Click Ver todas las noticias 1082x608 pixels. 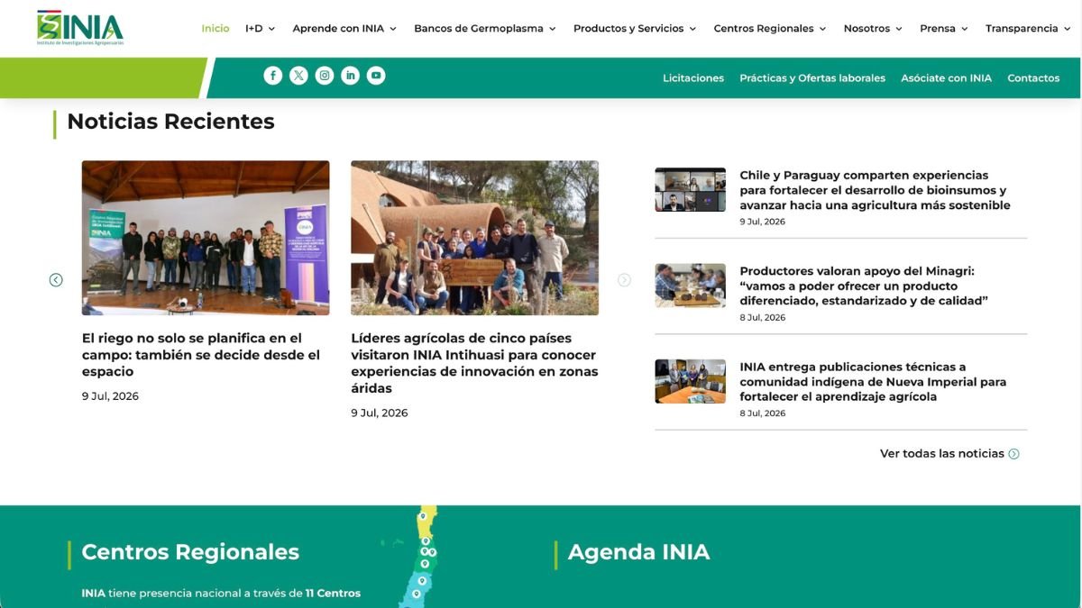click(x=941, y=454)
